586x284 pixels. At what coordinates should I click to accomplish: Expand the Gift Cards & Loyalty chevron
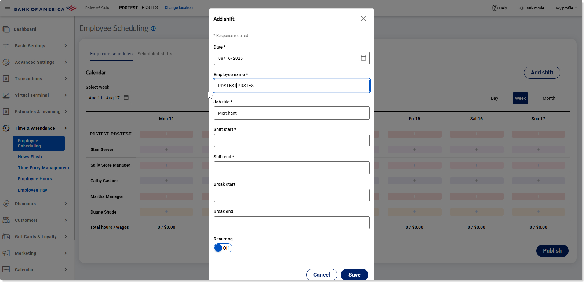(66, 237)
